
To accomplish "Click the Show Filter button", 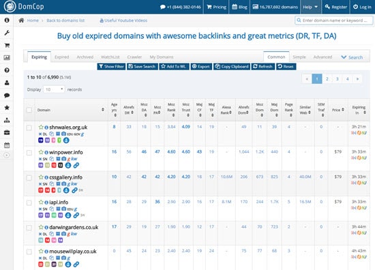I will [x=111, y=67].
